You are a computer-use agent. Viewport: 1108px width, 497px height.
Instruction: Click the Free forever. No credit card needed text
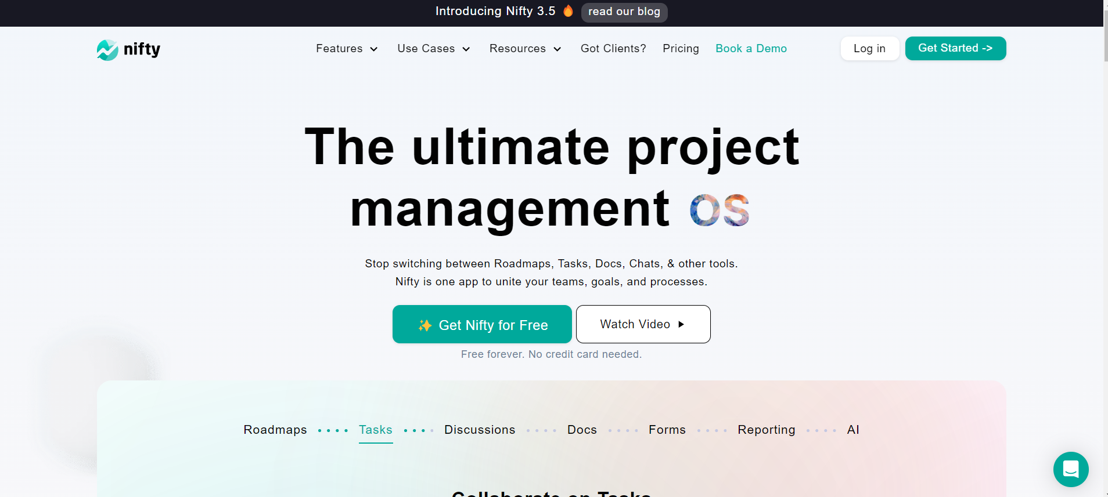551,354
